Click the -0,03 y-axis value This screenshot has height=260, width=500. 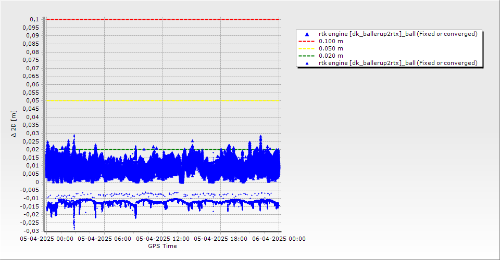click(31, 231)
